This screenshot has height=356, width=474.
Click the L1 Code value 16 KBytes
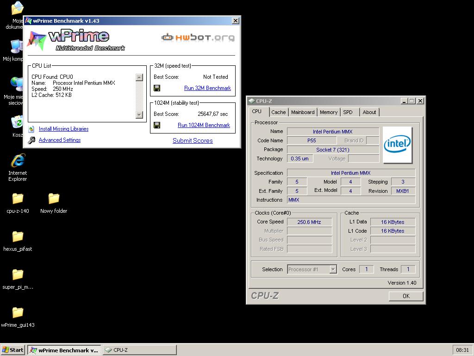[393, 231]
